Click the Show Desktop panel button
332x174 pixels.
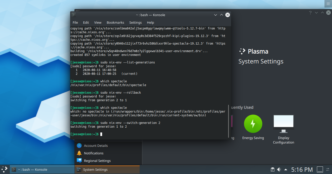[x=320, y=169]
